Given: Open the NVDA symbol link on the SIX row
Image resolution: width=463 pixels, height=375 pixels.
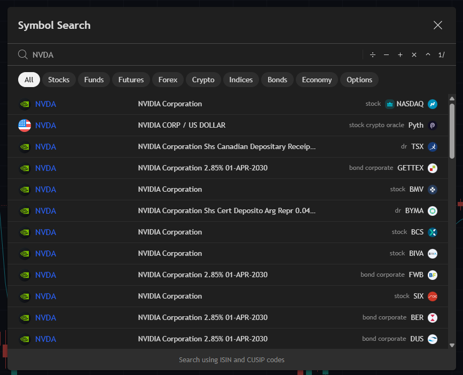Looking at the screenshot, I should tap(45, 296).
